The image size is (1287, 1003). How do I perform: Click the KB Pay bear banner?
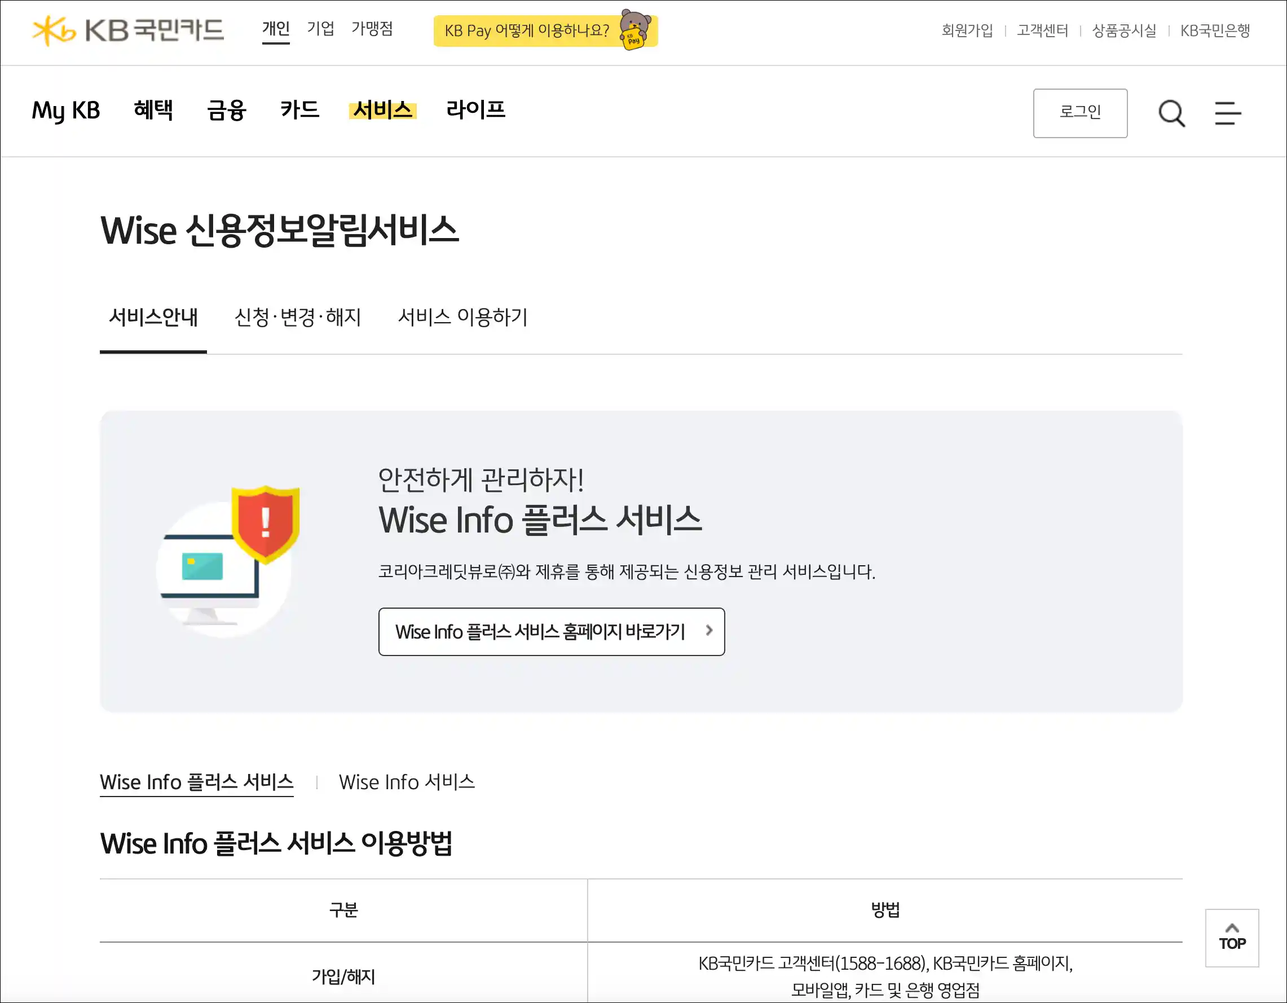[545, 30]
